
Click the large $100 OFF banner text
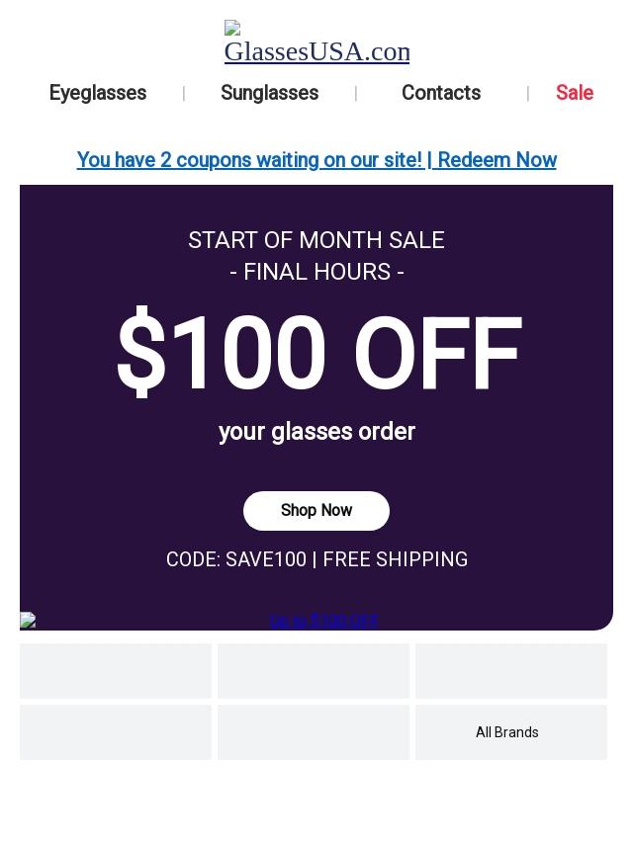[318, 353]
